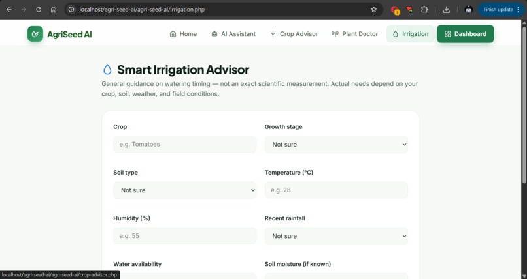Bookmark this page with the star icon
The width and height of the screenshot is (527, 279).
pyautogui.click(x=374, y=9)
